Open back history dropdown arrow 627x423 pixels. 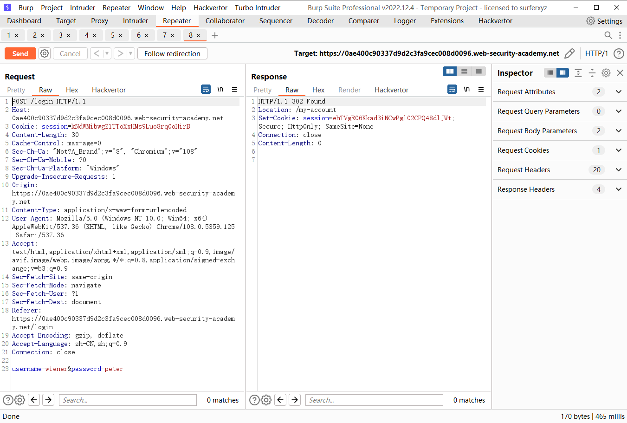107,53
